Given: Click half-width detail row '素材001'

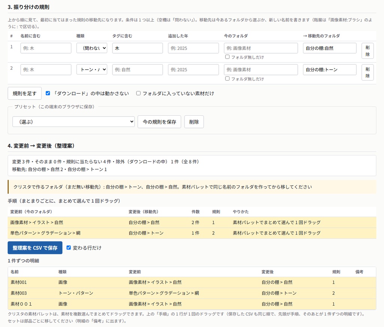Looking at the screenshot, I should 192,282.
